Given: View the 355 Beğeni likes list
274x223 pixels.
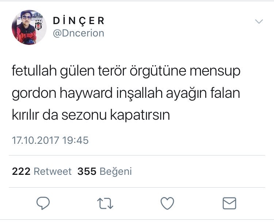Looking at the screenshot, I should tap(104, 171).
